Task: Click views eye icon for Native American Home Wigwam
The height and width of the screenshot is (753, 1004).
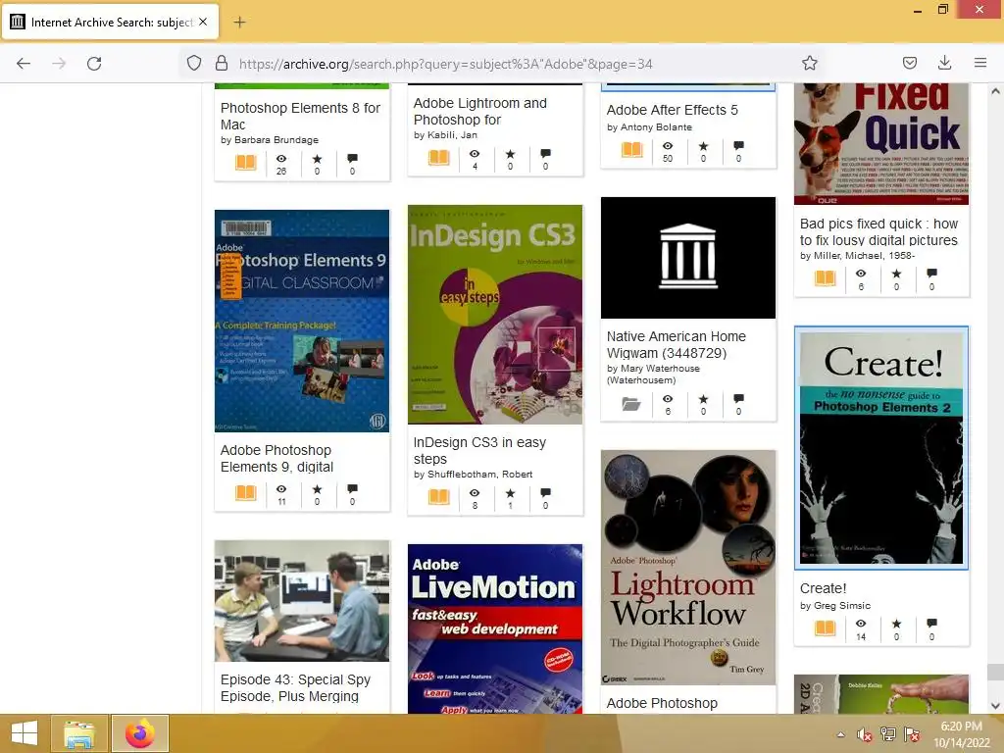Action: click(x=667, y=398)
